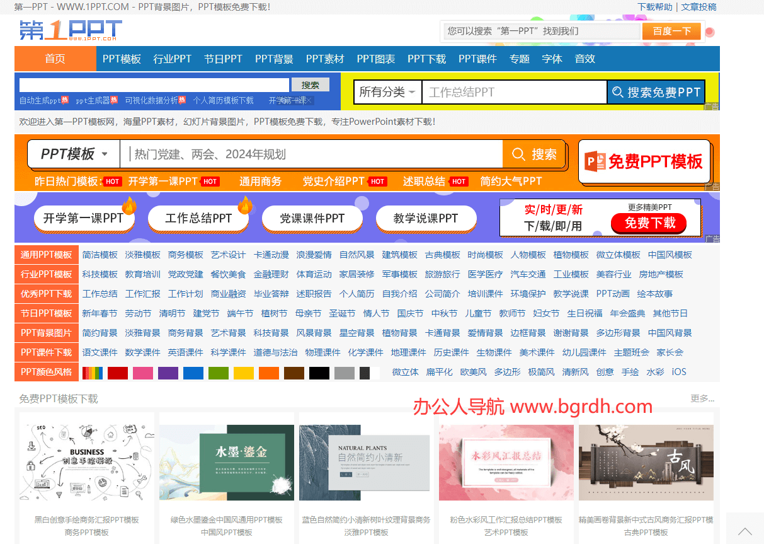The image size is (764, 544).
Task: Open the PPT模板 search type dropdown
Action: point(74,154)
